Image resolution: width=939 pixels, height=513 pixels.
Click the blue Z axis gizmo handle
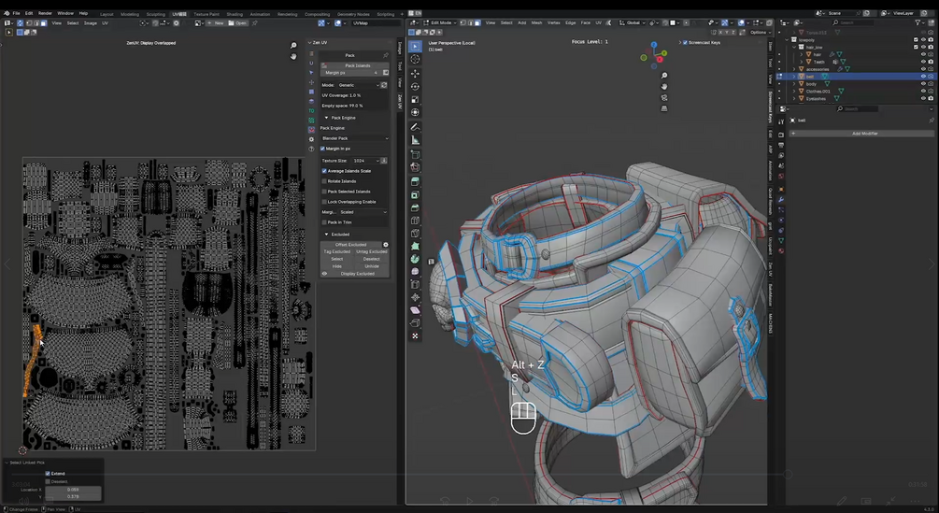[x=656, y=43]
